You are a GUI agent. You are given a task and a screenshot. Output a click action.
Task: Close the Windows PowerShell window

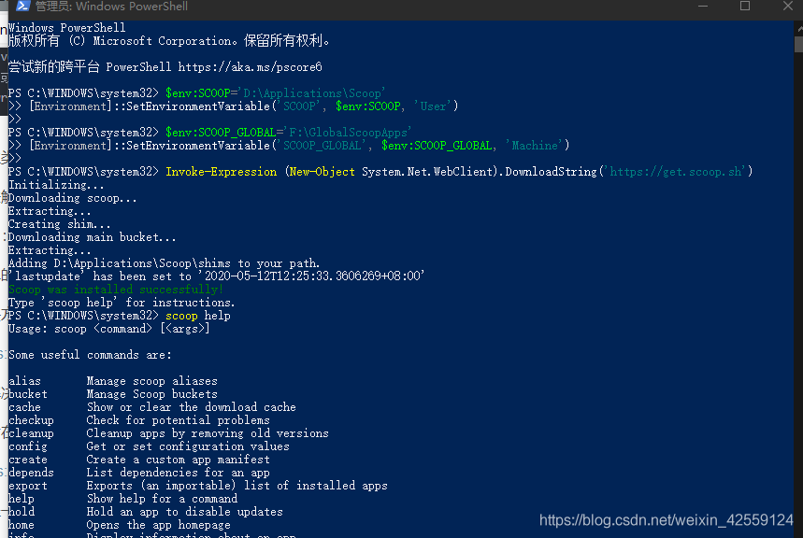click(x=788, y=7)
